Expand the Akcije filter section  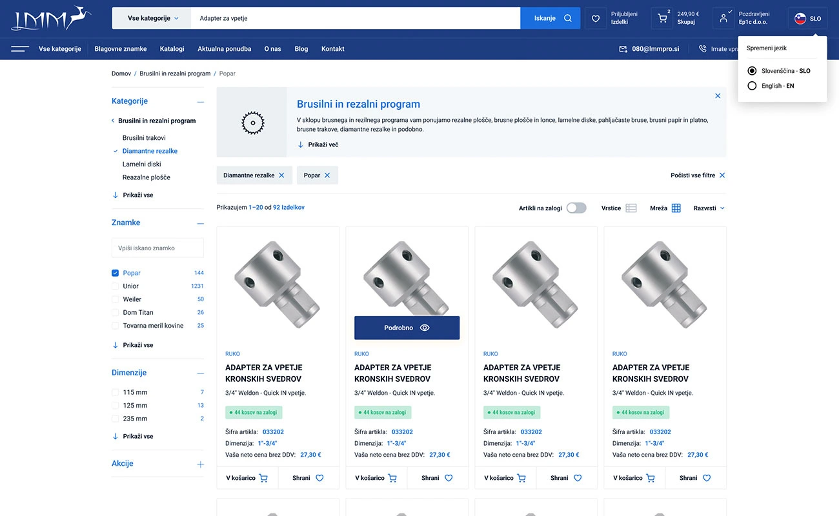(x=200, y=464)
